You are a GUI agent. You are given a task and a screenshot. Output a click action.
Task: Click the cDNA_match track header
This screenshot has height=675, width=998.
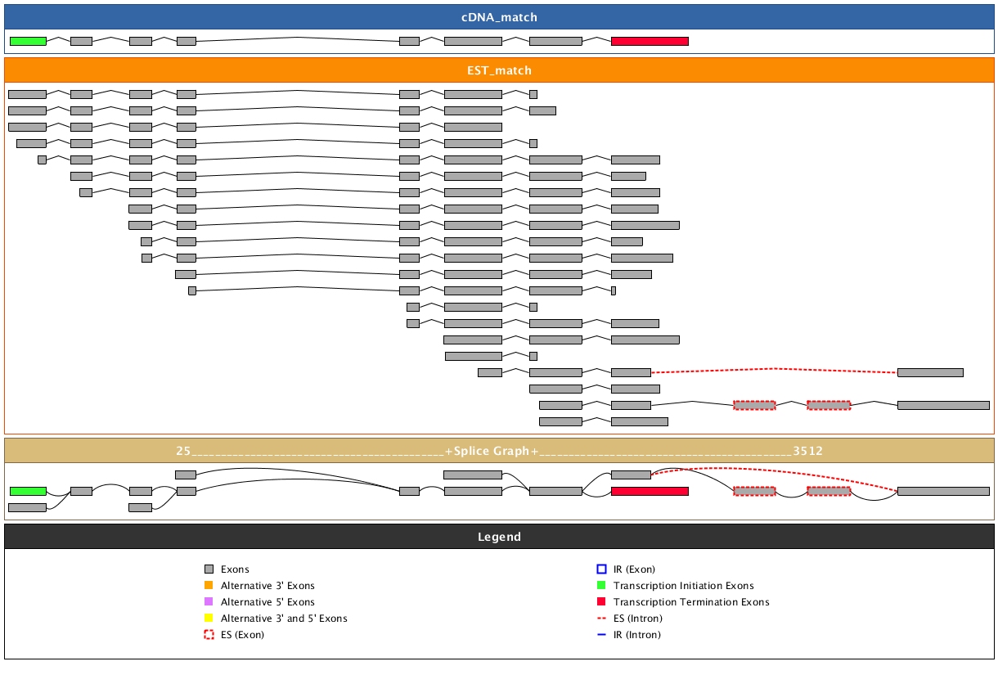(499, 17)
